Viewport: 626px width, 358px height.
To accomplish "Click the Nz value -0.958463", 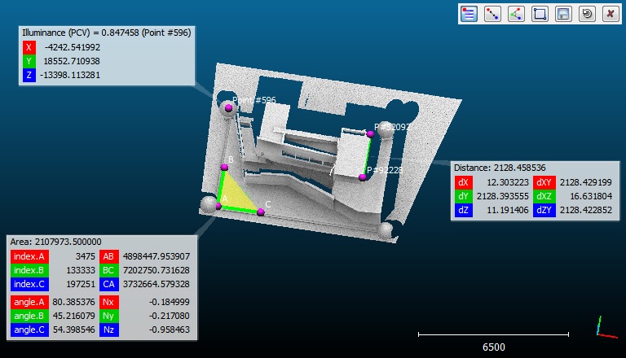I will [170, 330].
